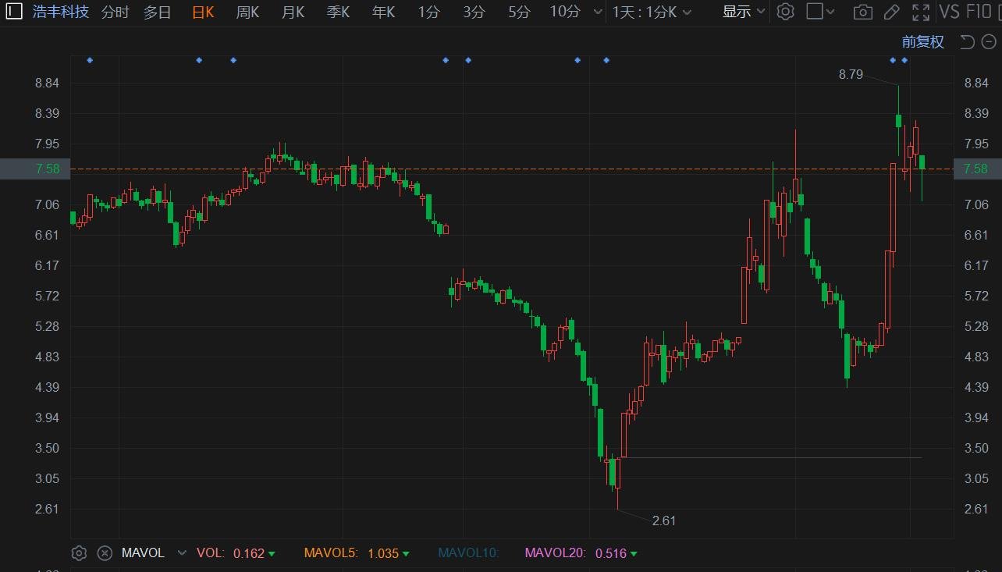
Task: Open the 1天:1分K period dropdown
Action: click(x=652, y=12)
